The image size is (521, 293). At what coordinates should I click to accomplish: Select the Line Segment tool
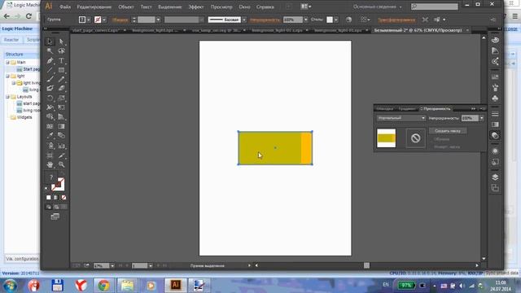pos(50,70)
